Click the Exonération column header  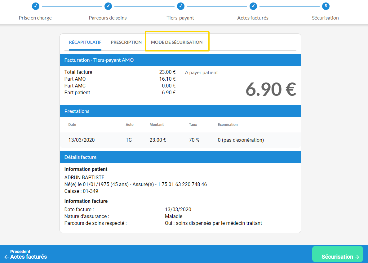tap(228, 125)
